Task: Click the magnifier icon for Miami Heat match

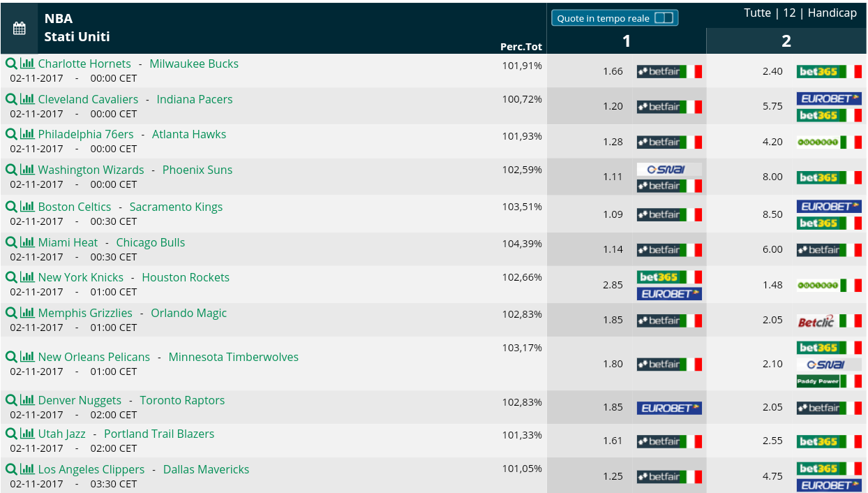Action: click(x=11, y=242)
